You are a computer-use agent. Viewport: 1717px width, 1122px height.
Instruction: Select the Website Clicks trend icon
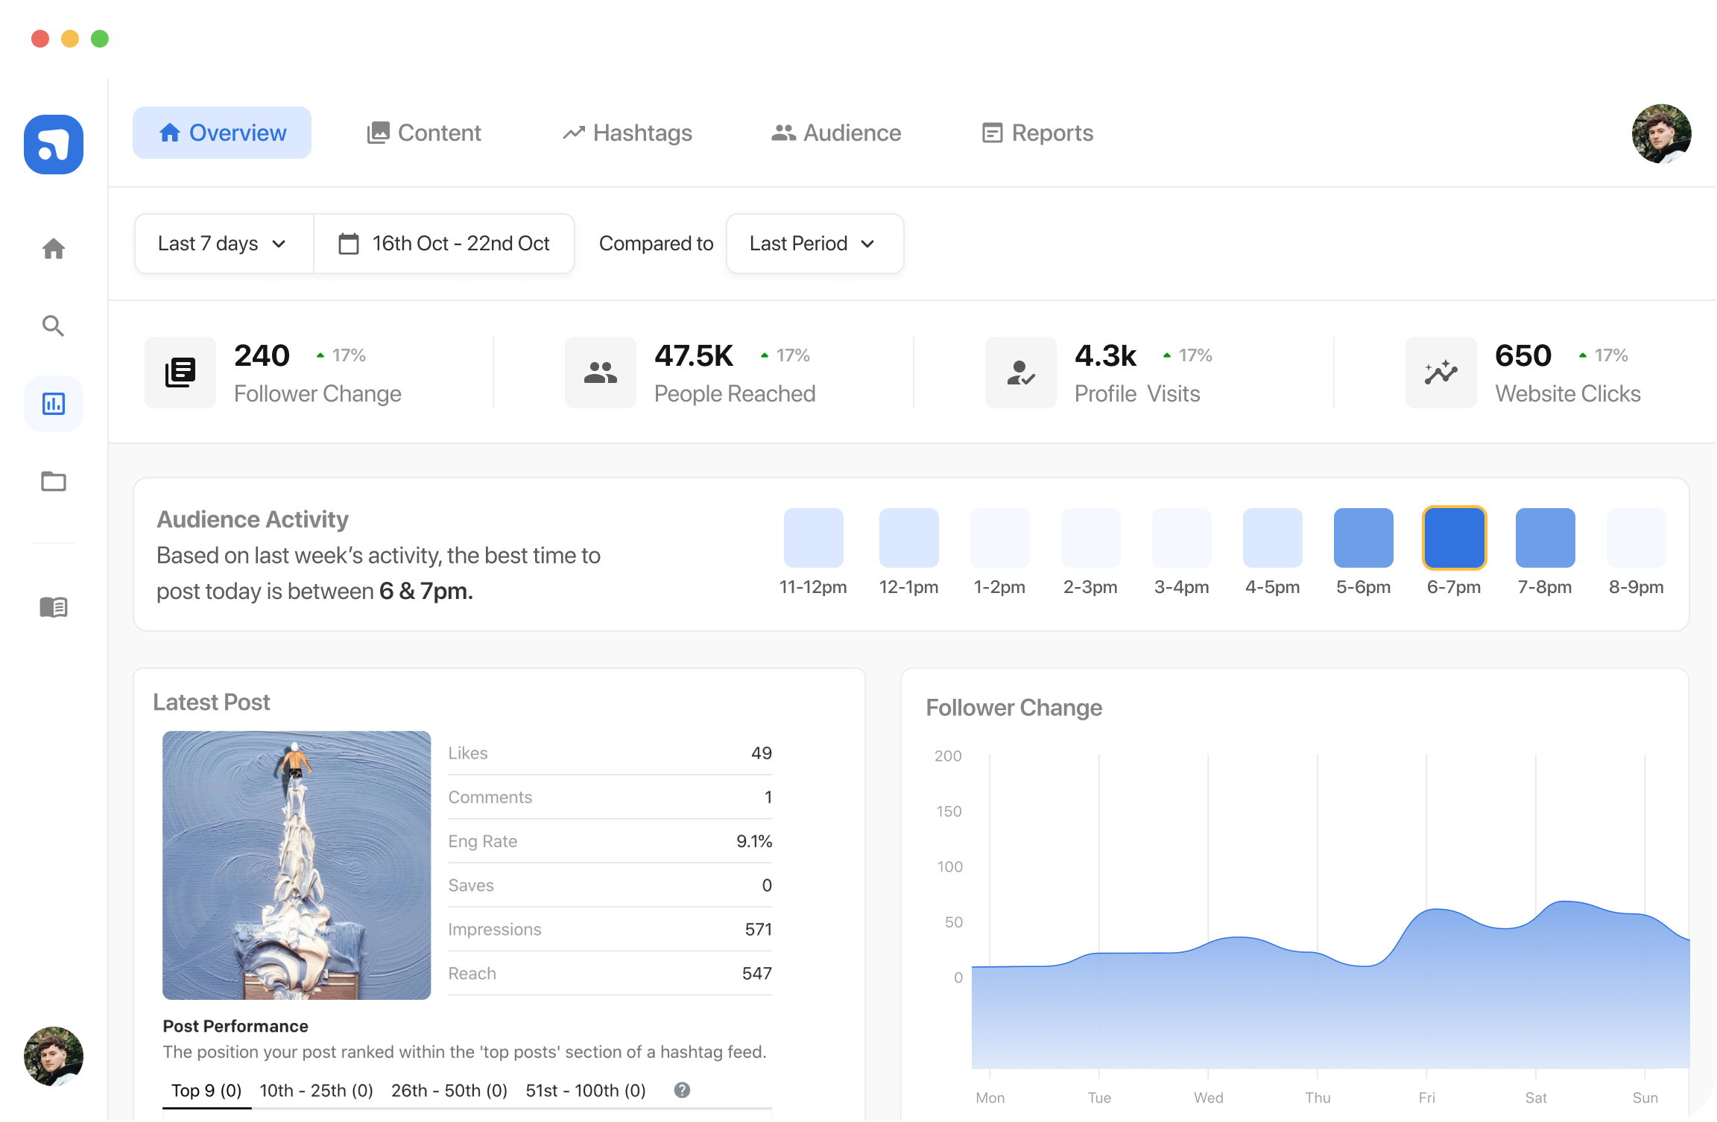tap(1440, 373)
